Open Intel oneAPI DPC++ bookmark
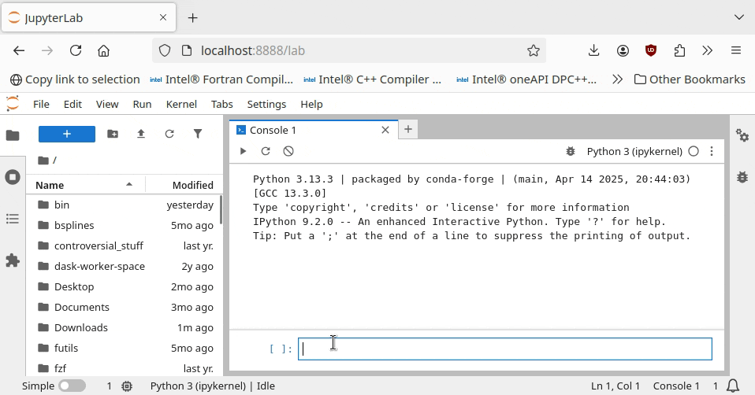The height and width of the screenshot is (395, 755). click(x=526, y=79)
